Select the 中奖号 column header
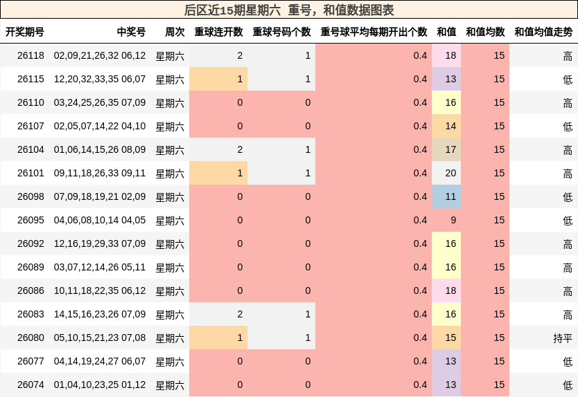The width and height of the screenshot is (578, 397). 131,32
